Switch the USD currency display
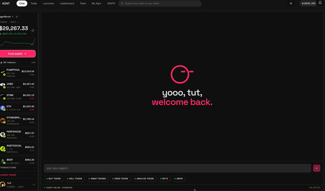325x191 pixels. coord(33,62)
